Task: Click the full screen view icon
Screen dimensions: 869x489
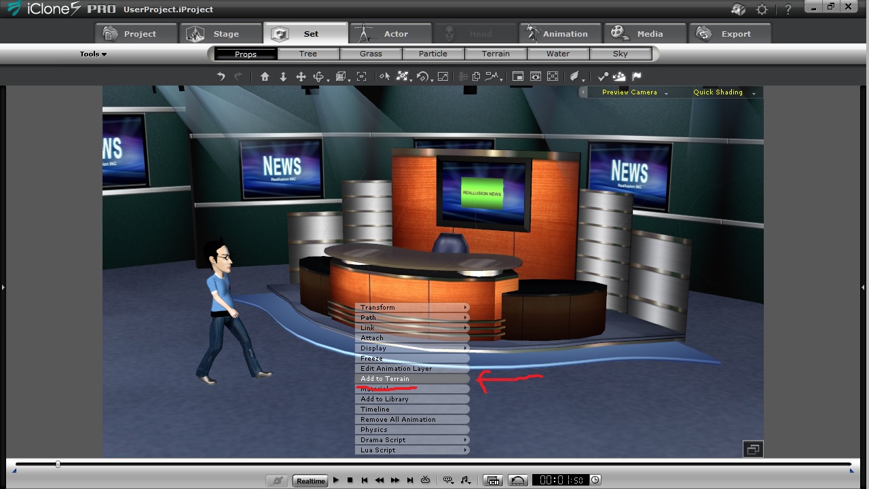Action: click(x=553, y=76)
